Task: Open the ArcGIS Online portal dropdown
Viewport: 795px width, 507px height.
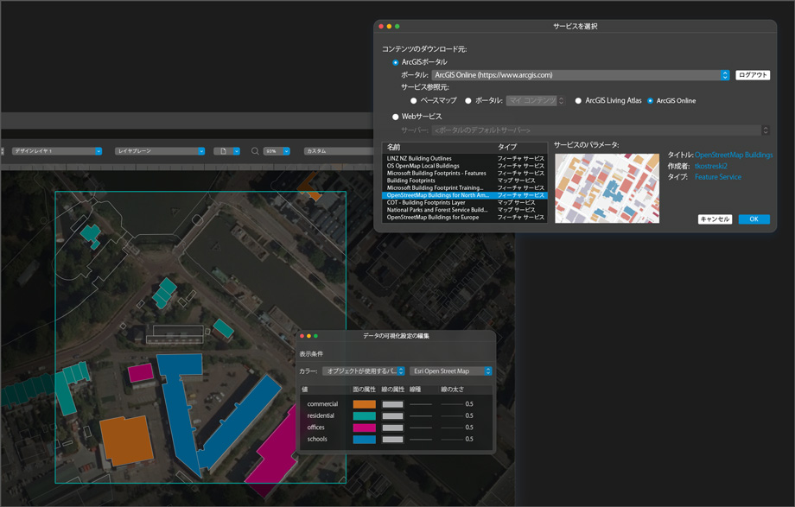Action: coord(581,75)
